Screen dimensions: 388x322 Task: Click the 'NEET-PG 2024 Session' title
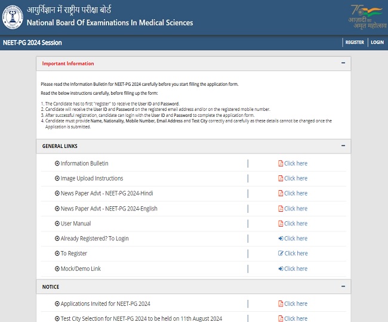click(x=32, y=42)
